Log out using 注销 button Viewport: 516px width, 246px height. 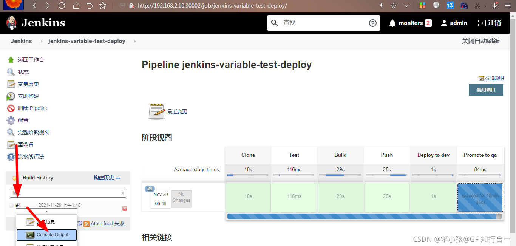[x=489, y=23]
